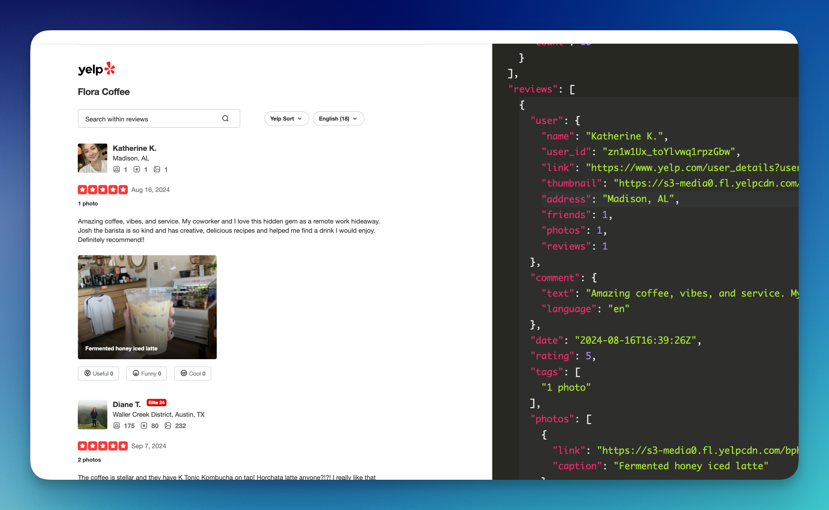Open Diane T.'s profile name link
Screen dimensions: 829x510
[x=127, y=405]
